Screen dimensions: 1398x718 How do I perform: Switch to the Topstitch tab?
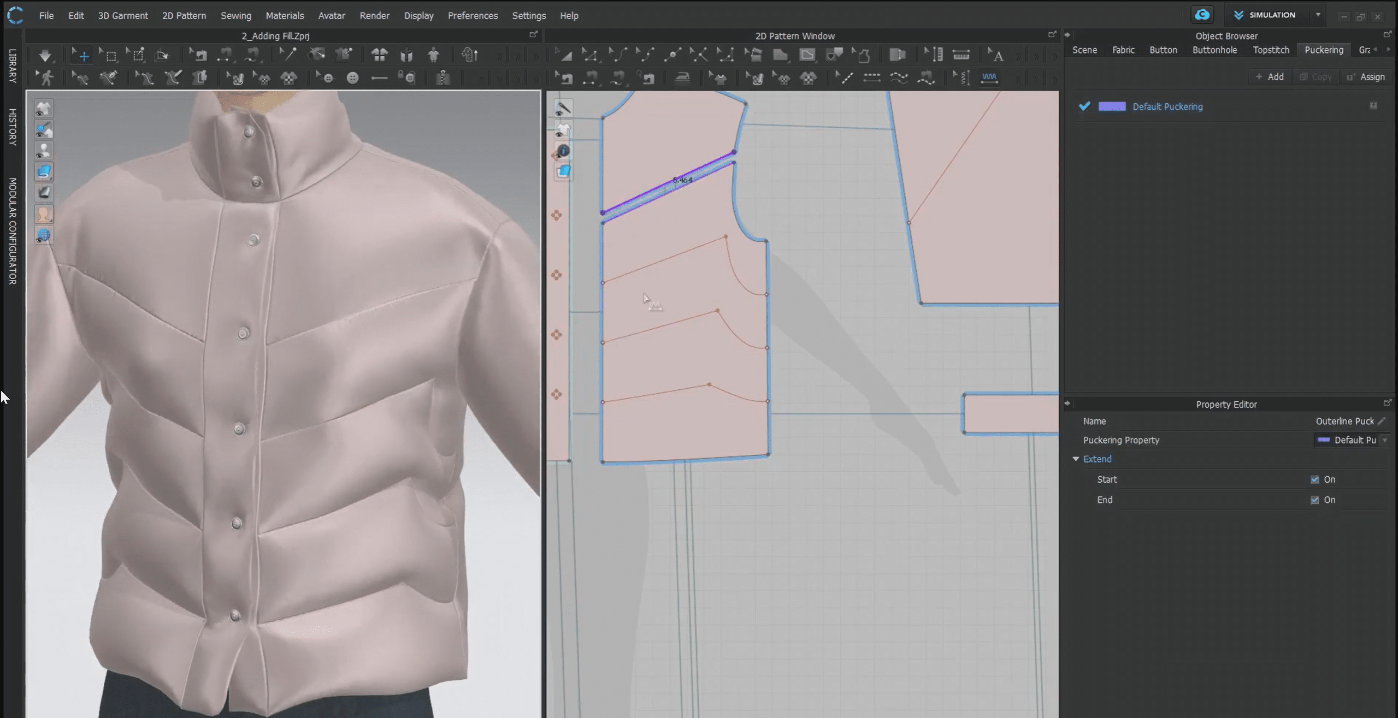coord(1271,50)
